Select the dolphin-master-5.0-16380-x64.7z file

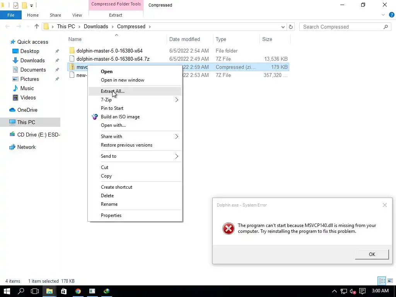tap(113, 59)
